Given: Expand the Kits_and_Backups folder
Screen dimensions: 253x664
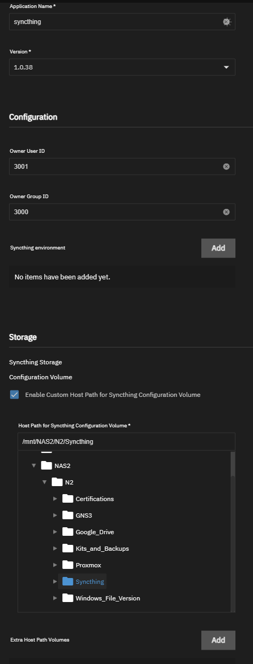Looking at the screenshot, I should [55, 549].
